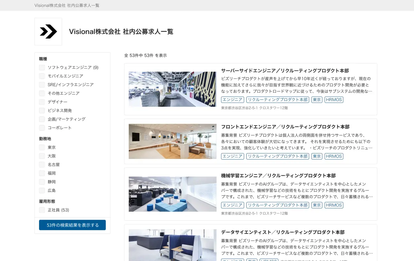
Task: Check the 広島 location checkbox
Action: click(x=42, y=190)
